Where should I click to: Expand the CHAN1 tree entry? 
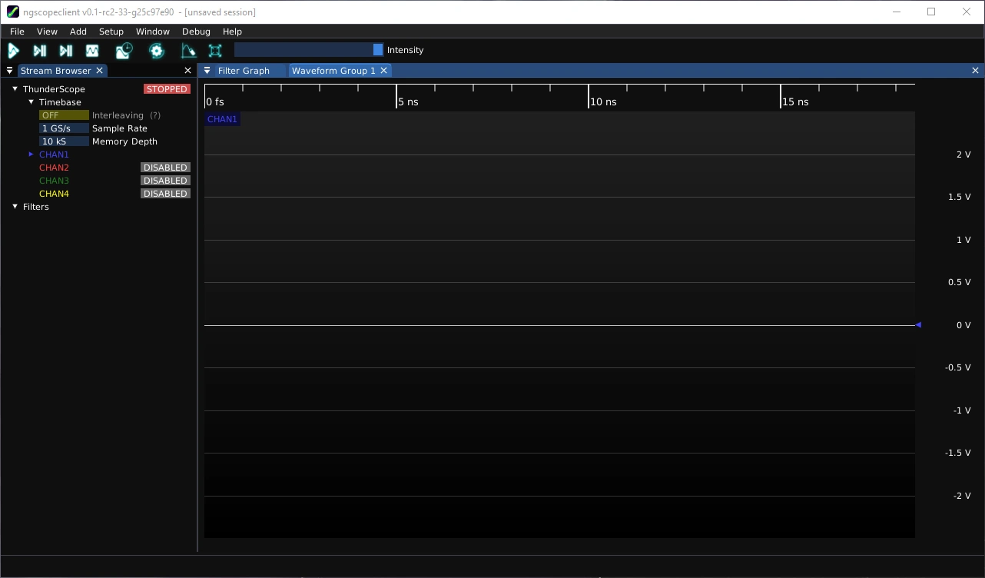(x=31, y=154)
